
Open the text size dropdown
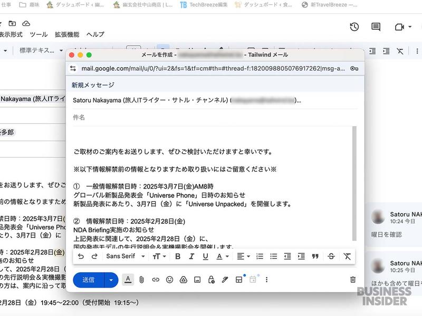159,256
